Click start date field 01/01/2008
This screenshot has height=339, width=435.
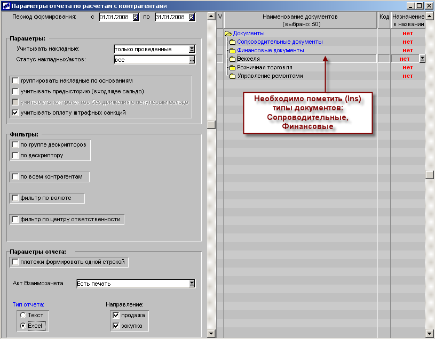pyautogui.click(x=116, y=17)
